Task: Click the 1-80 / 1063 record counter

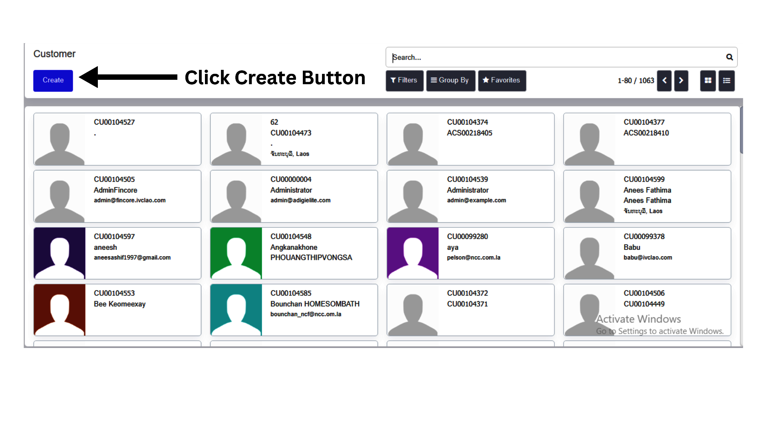Action: [x=636, y=80]
